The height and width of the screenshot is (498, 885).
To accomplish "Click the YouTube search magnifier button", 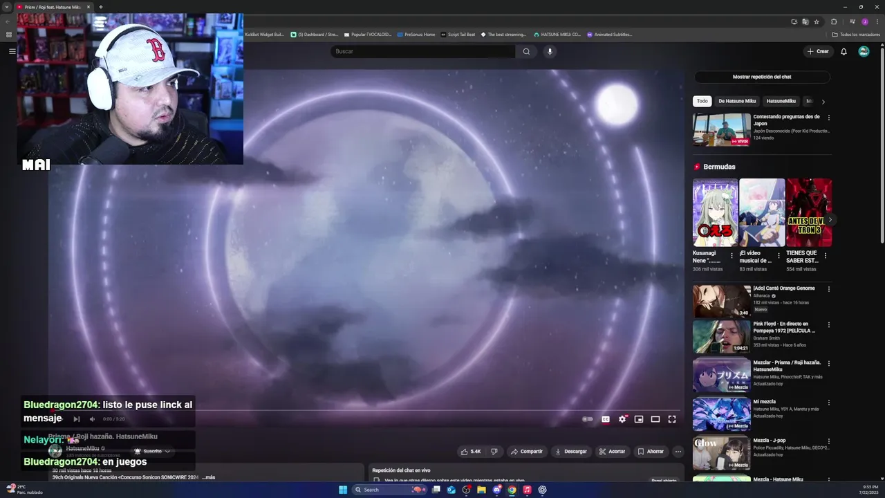I will [x=526, y=51].
